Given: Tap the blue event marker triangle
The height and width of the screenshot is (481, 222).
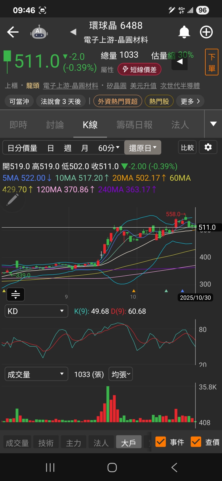Looking at the screenshot, I should point(182,291).
